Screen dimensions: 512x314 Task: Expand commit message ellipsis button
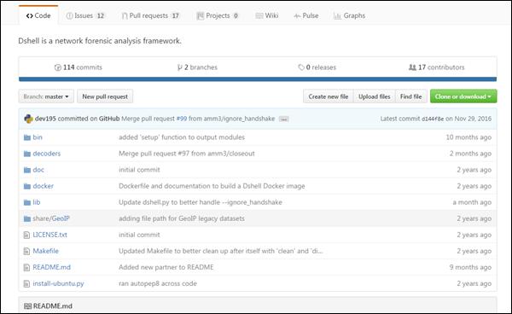pyautogui.click(x=284, y=119)
